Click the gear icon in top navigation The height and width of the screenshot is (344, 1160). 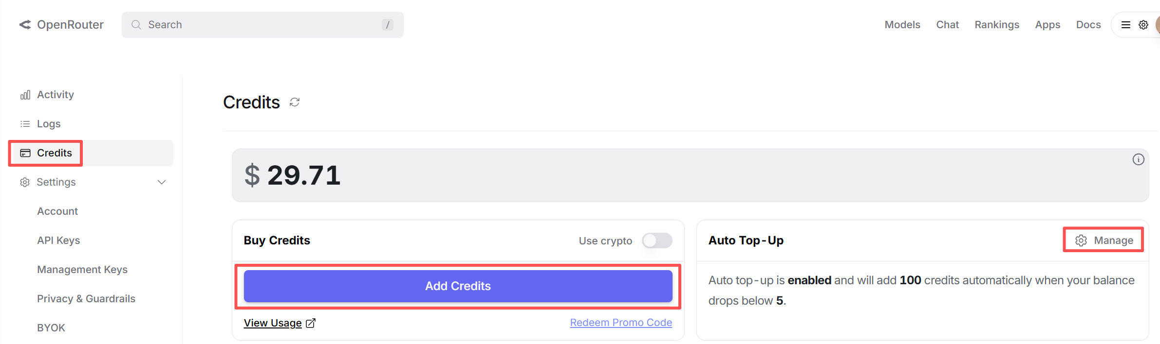point(1143,24)
